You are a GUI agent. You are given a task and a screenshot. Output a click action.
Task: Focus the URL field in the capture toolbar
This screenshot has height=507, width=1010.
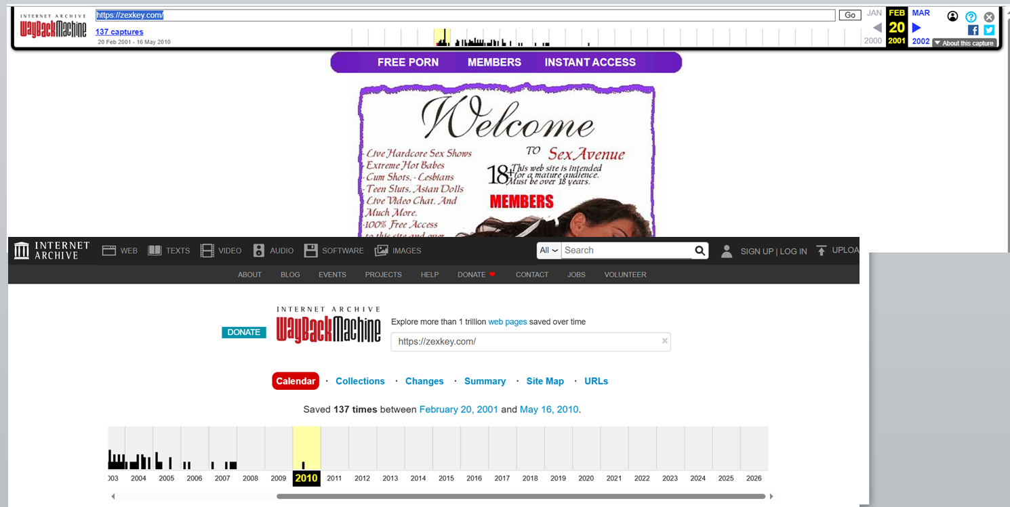[x=465, y=15]
